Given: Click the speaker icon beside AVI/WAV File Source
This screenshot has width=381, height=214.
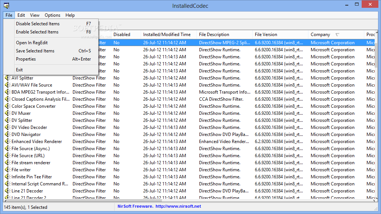Looking at the screenshot, I should (x=7, y=85).
